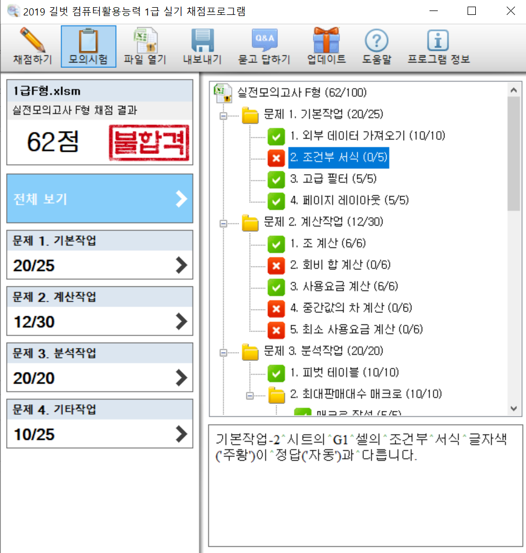
Task: Select tree item 4. 중간값의 차 계산
Action: tap(351, 308)
